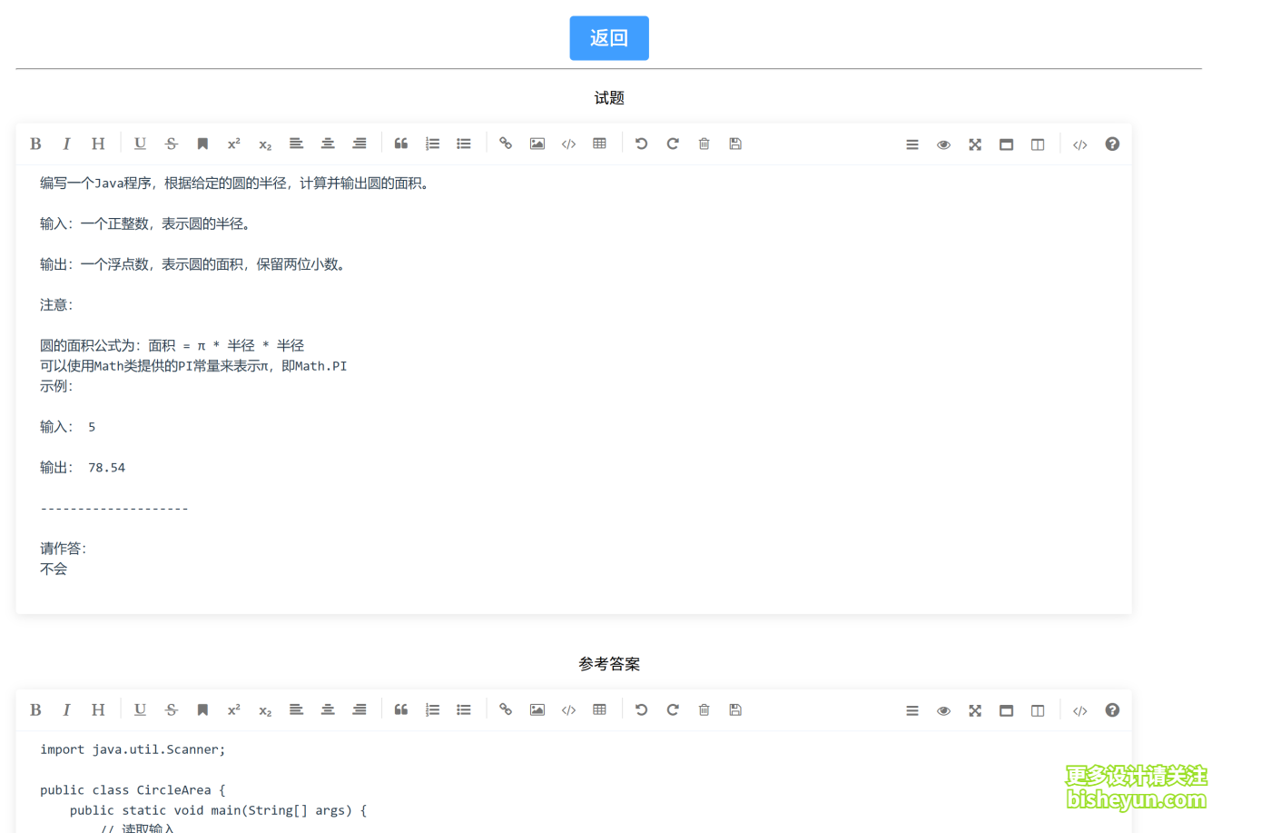
Task: View HTML source in 参考答案 editor
Action: point(1079,710)
